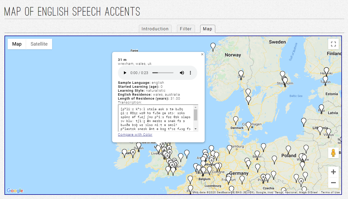Switch to Map view mode
This screenshot has width=348, height=199.
pos(17,44)
